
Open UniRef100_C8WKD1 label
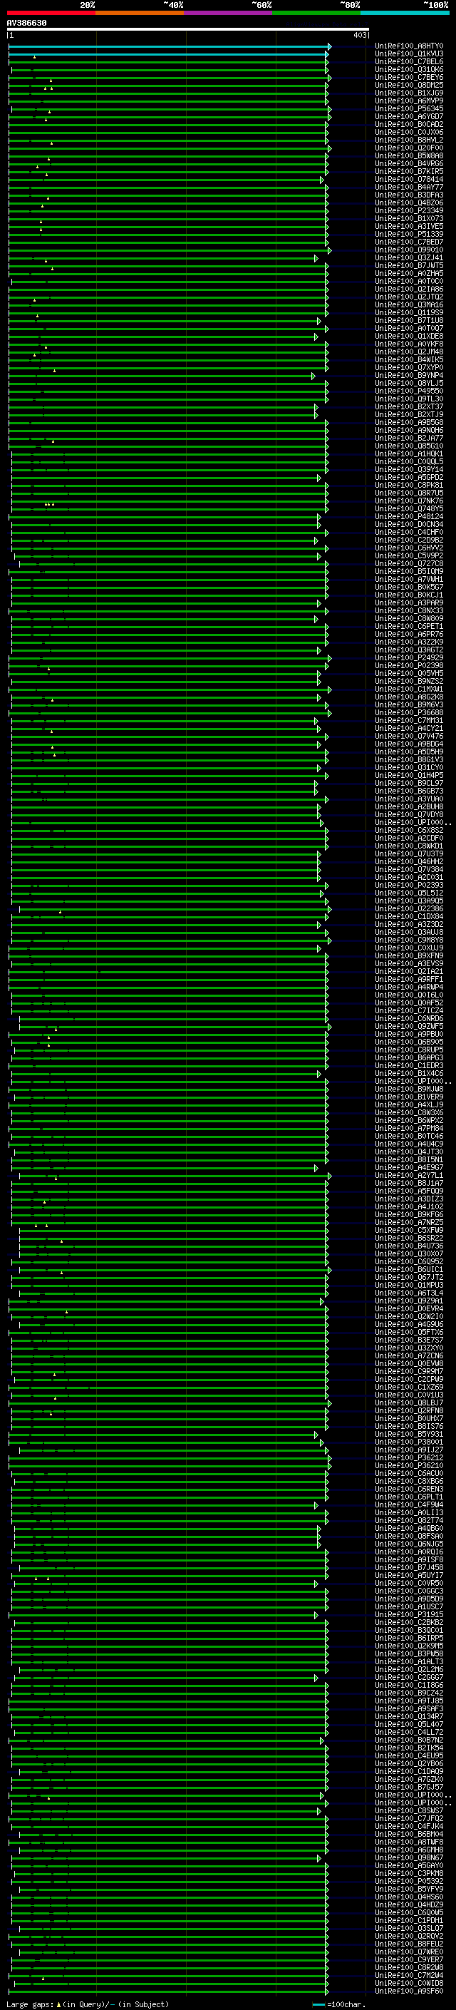coord(409,846)
